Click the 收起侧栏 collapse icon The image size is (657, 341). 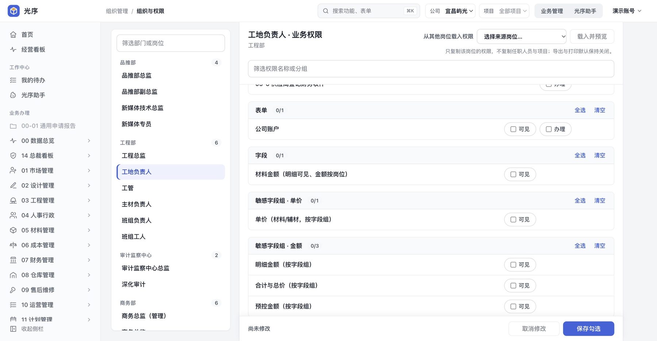(x=13, y=329)
